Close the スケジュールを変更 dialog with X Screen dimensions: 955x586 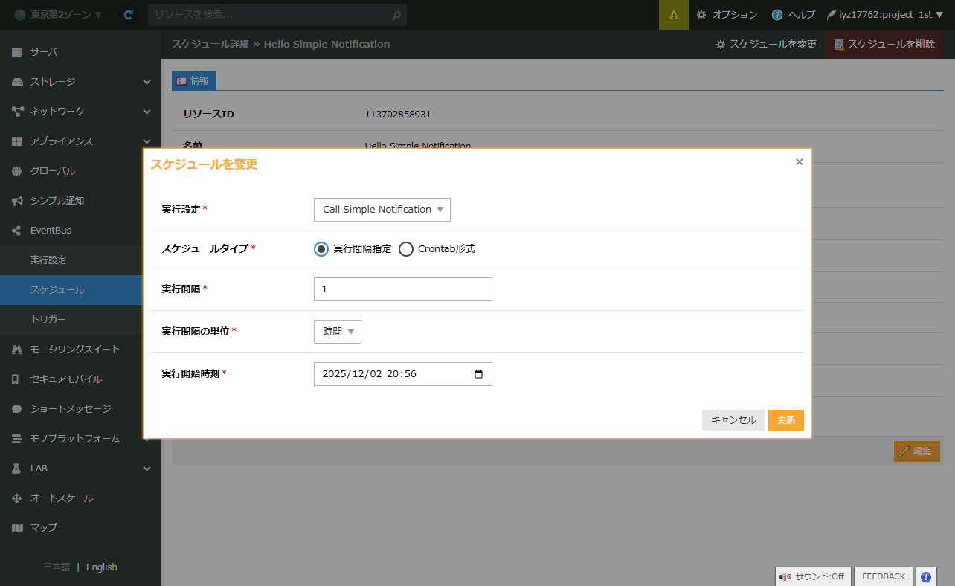tap(799, 162)
